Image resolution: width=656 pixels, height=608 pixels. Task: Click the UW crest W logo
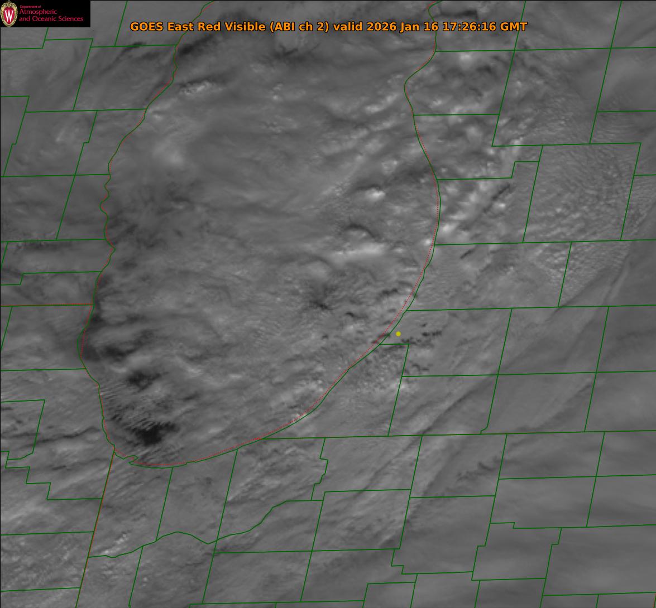9,14
